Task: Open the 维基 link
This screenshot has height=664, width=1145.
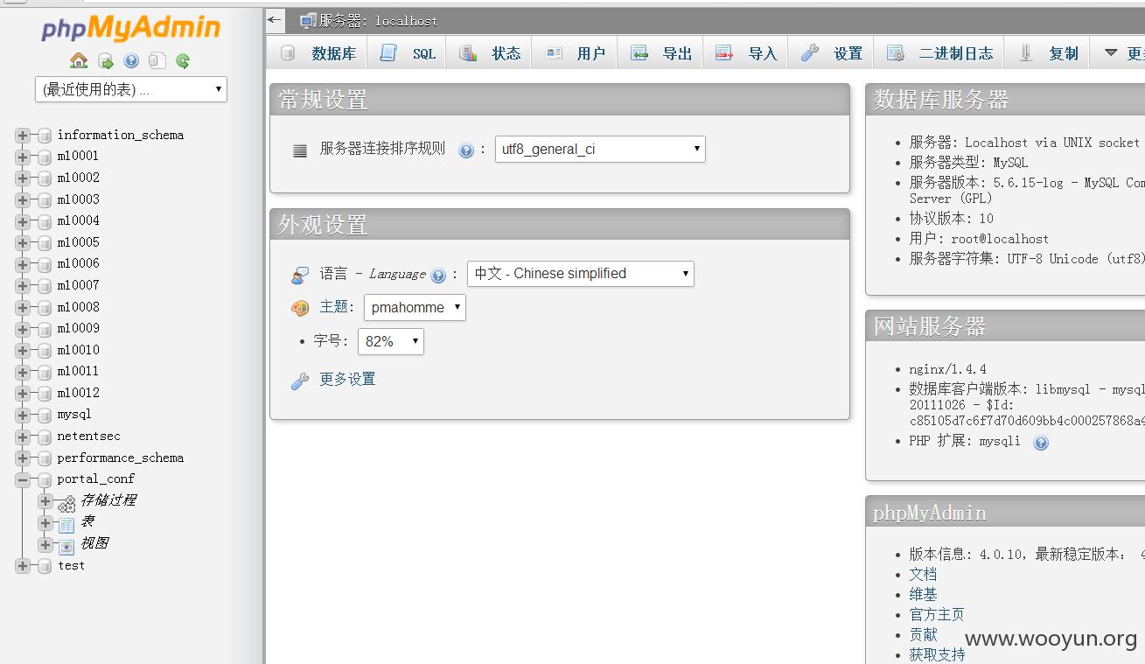Action: pos(923,595)
